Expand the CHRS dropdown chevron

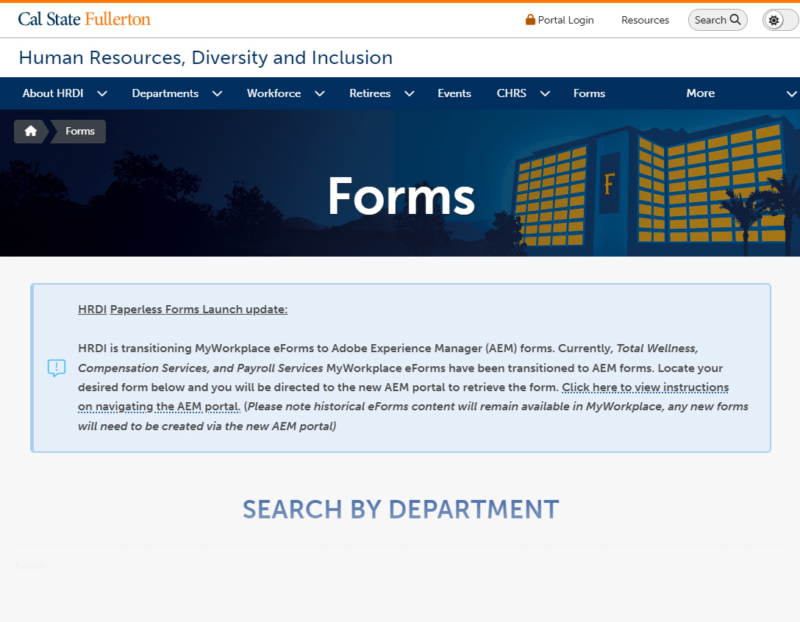544,93
